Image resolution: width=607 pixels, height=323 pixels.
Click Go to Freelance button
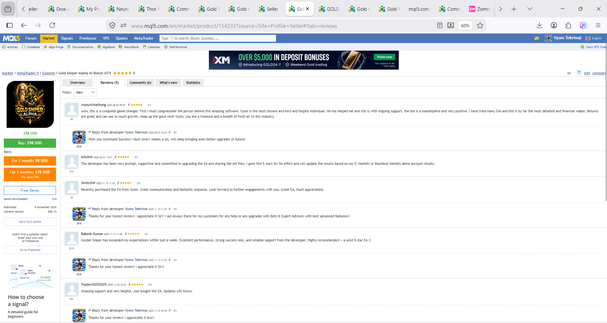pyautogui.click(x=30, y=250)
